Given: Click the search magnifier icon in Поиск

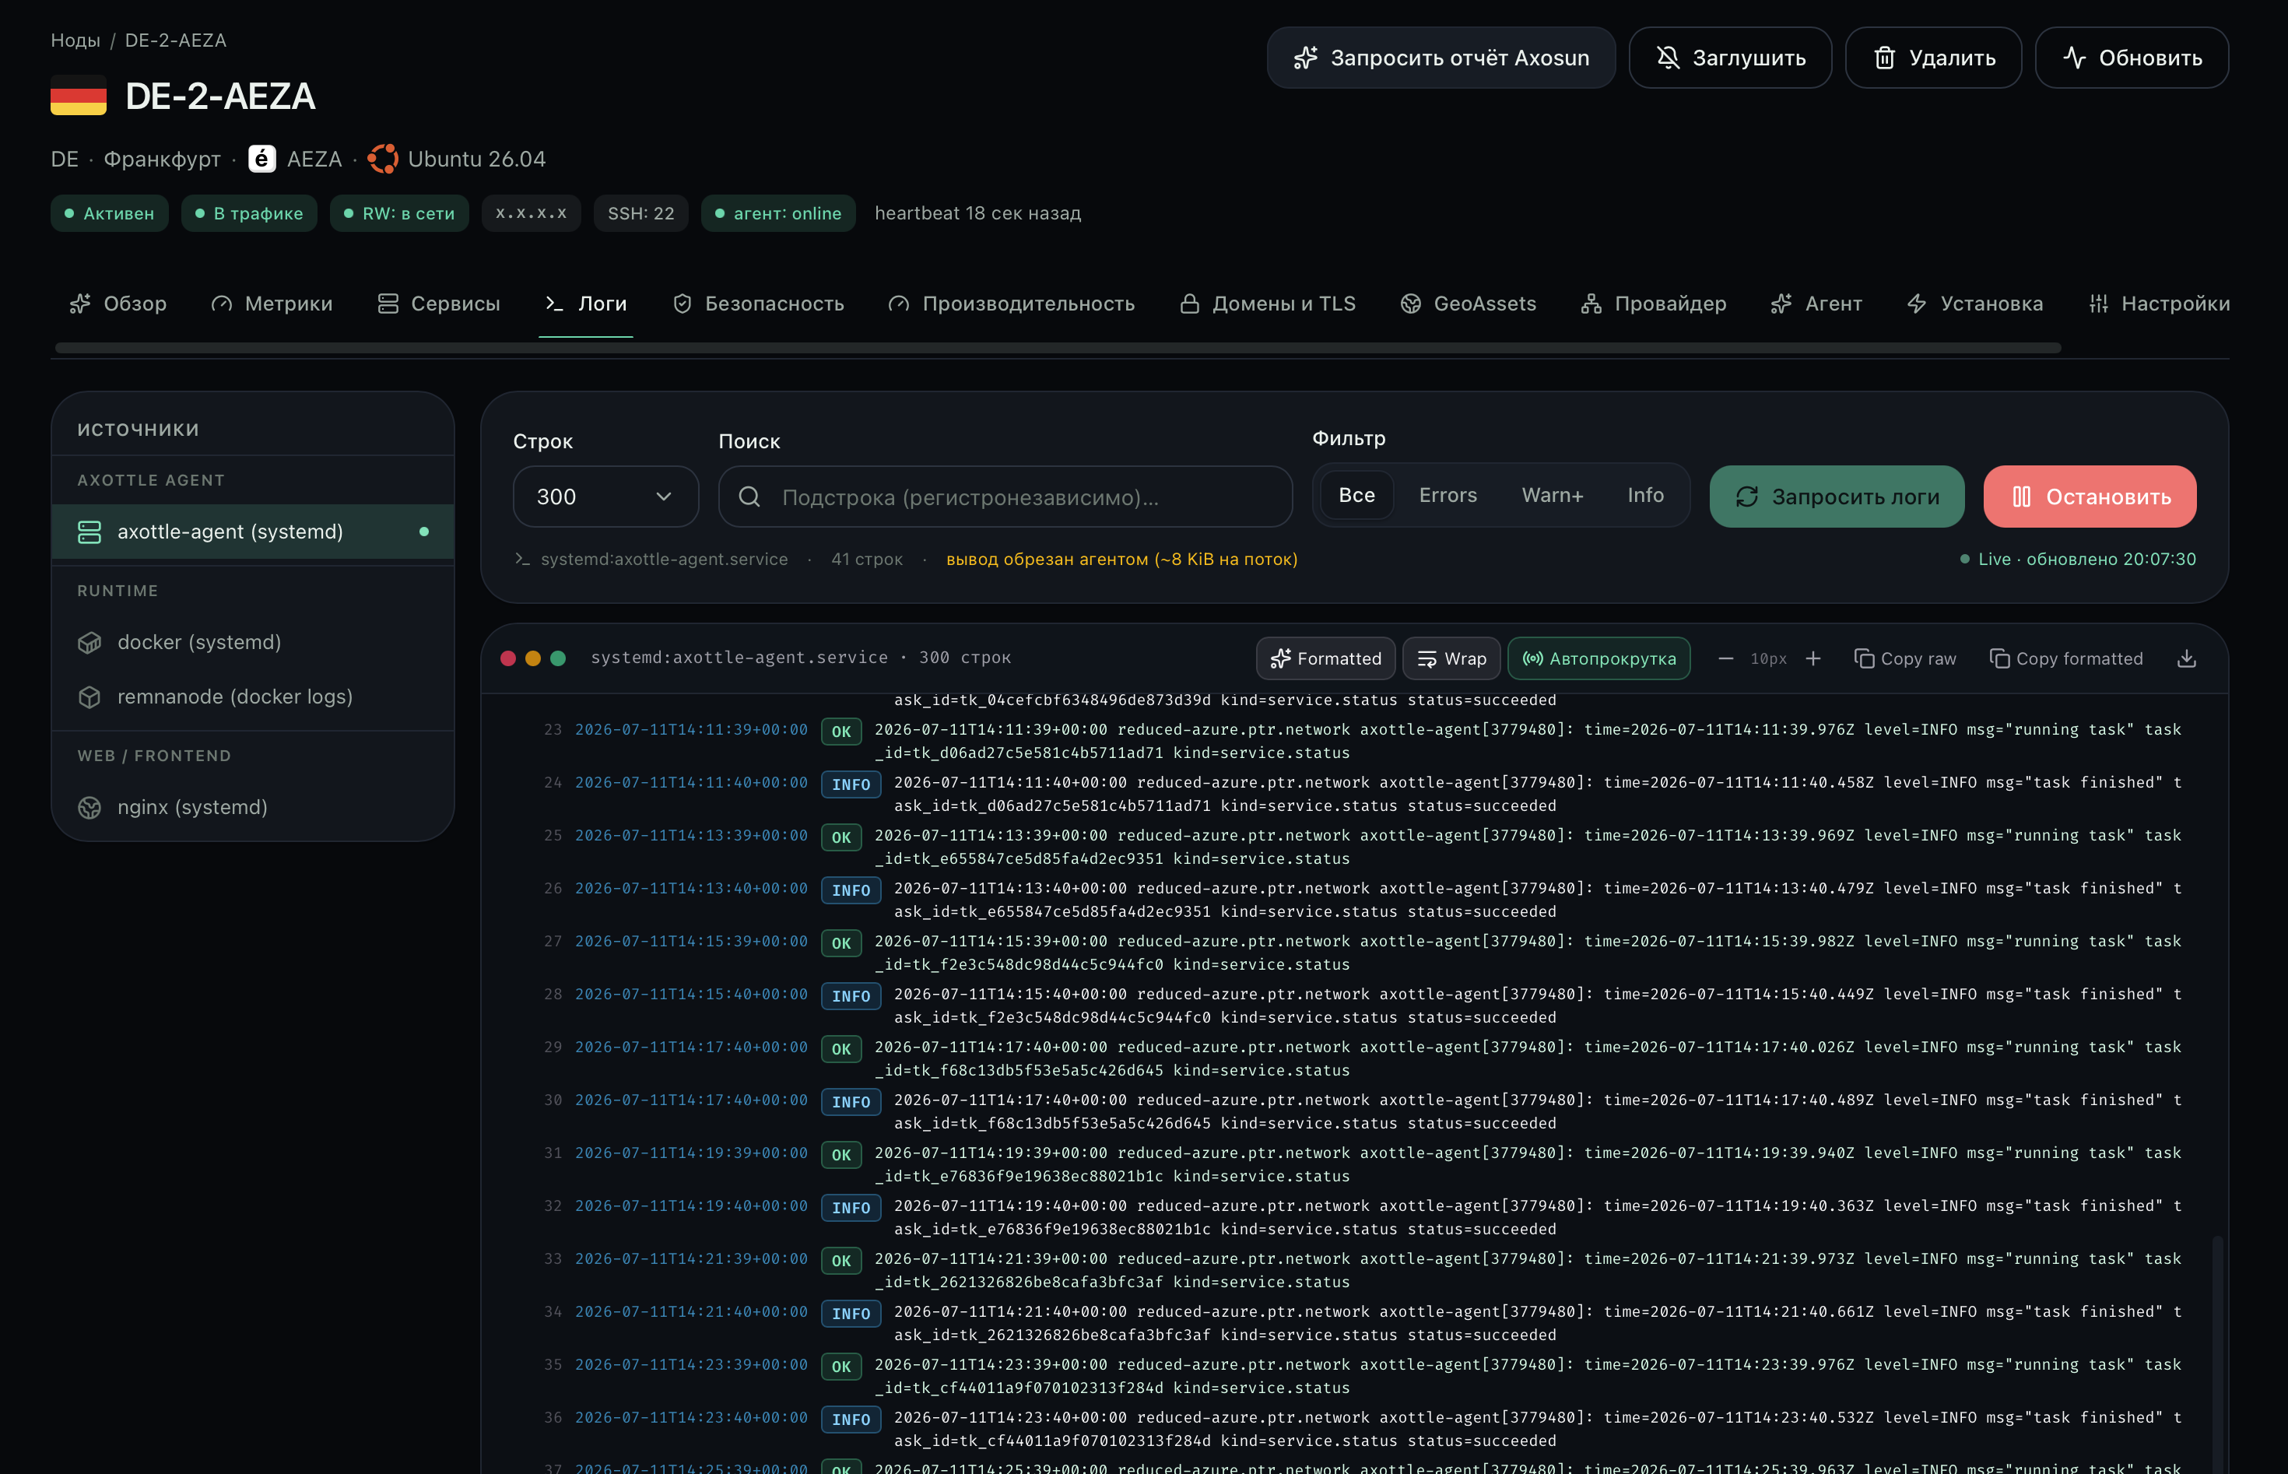Looking at the screenshot, I should (750, 497).
